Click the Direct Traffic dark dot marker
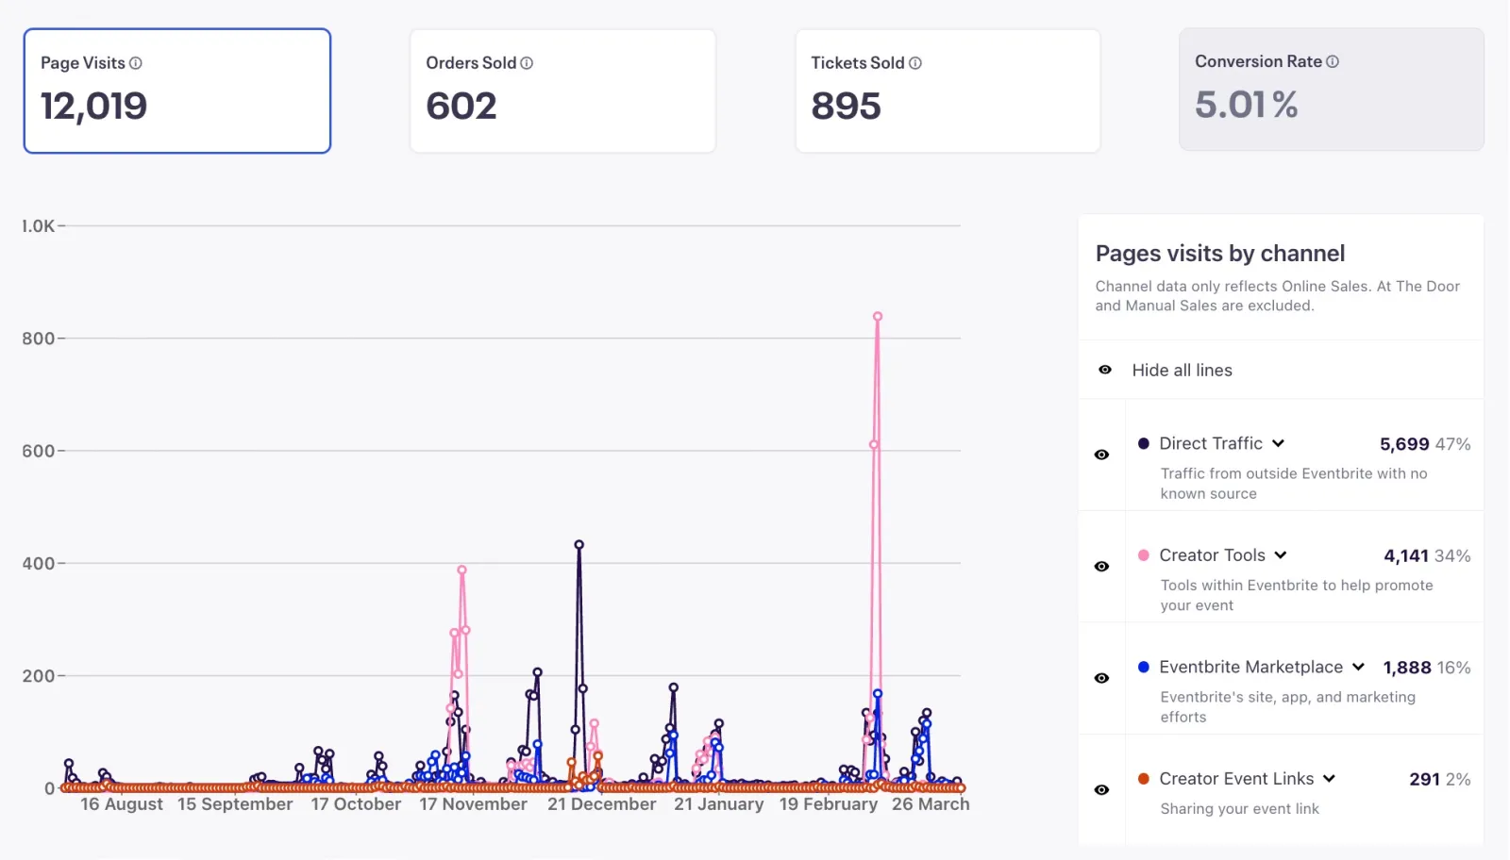 pyautogui.click(x=1143, y=443)
